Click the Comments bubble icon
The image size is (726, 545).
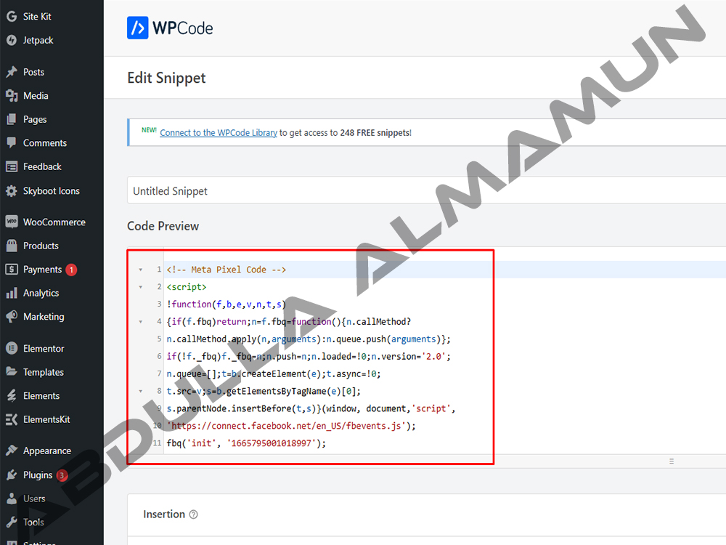pyautogui.click(x=12, y=143)
